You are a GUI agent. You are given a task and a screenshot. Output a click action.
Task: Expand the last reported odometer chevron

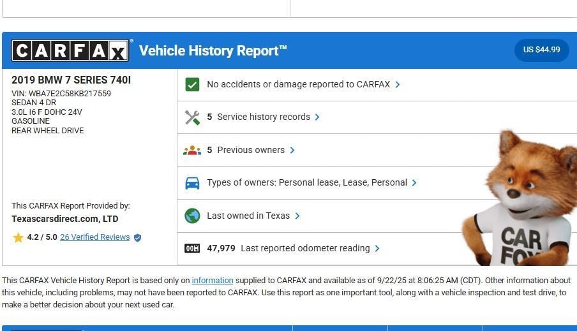pyautogui.click(x=377, y=249)
